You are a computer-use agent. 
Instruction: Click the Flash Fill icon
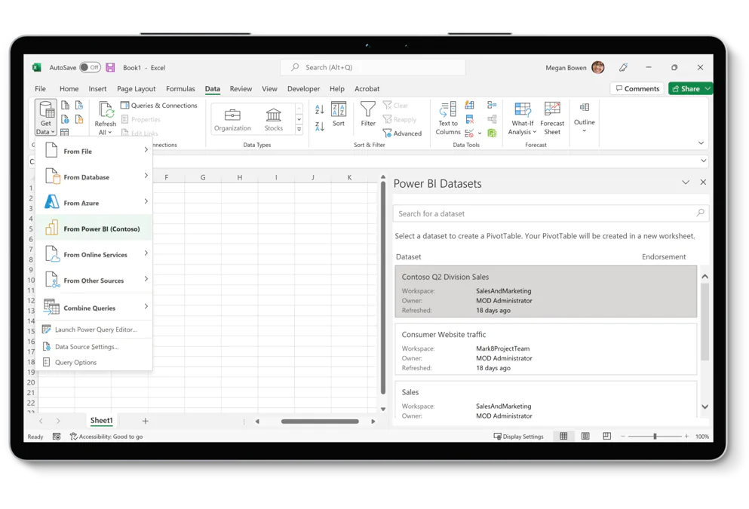pos(469,106)
